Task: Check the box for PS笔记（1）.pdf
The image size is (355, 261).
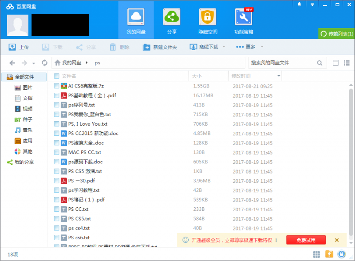Action: pos(57,200)
